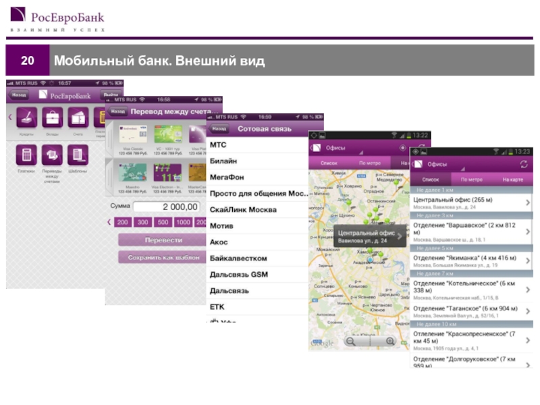Select ЕТК in operator list
The width and height of the screenshot is (540, 405).
(257, 307)
